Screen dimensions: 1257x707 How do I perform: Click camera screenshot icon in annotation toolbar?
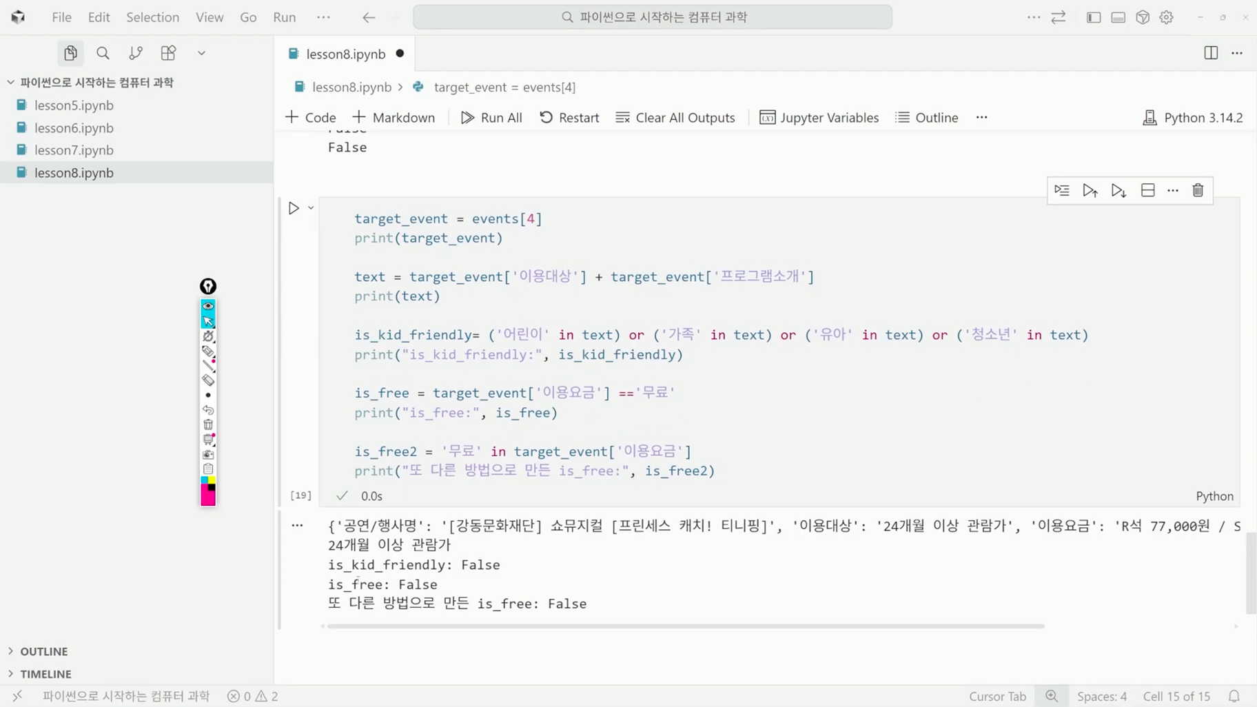click(x=208, y=455)
